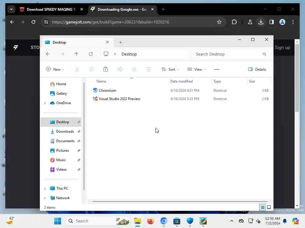
Task: Toggle the Details pane
Action: (257, 69)
